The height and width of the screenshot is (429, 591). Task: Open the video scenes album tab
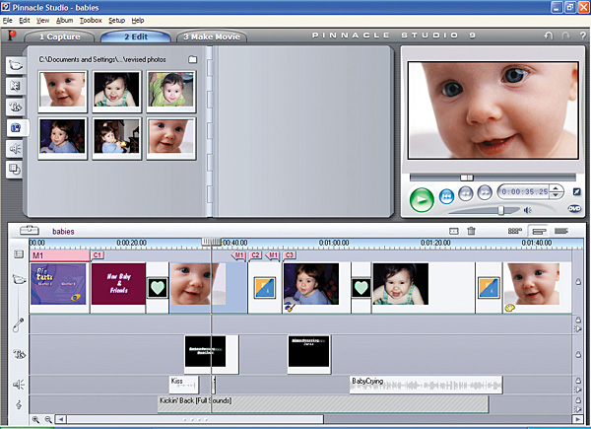(x=16, y=66)
